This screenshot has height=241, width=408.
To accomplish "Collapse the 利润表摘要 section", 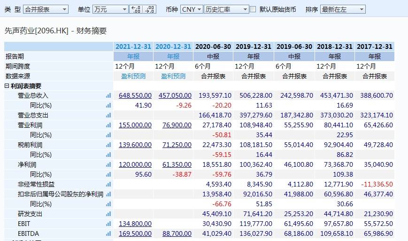I will 7,86.
